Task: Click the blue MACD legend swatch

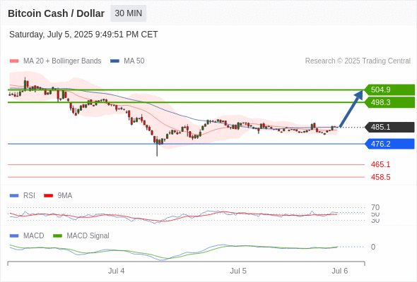Action: point(14,236)
